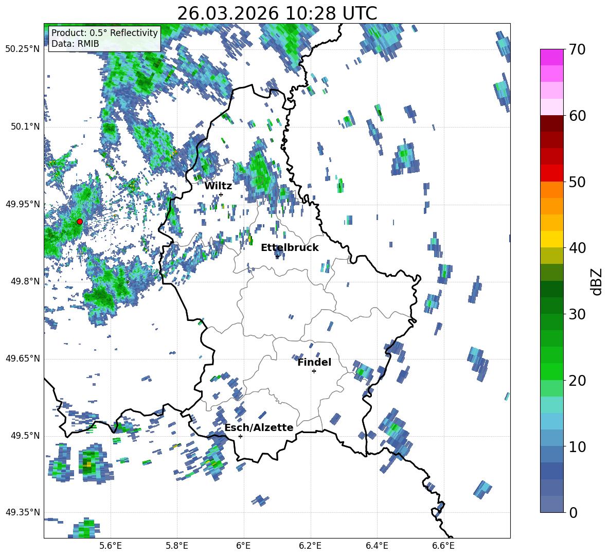This screenshot has width=609, height=556.
Task: Click the 50.1°N latitude label
Action: click(25, 127)
